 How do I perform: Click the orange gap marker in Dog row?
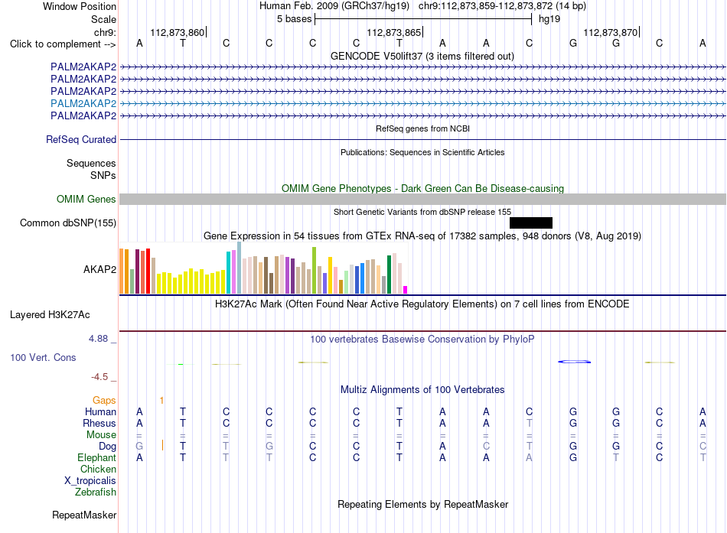pos(162,445)
